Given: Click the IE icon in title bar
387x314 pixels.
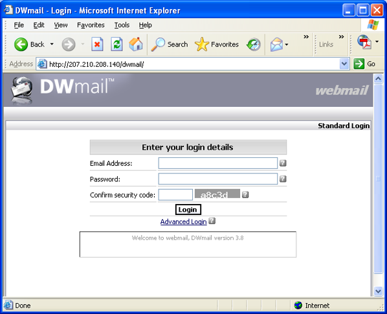Looking at the screenshot, I should point(8,10).
